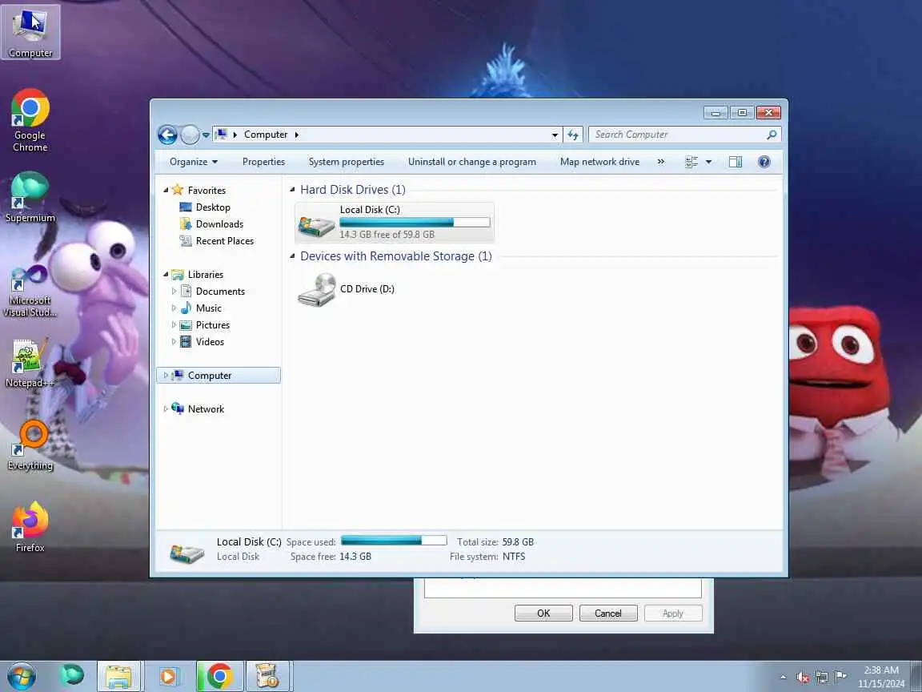The height and width of the screenshot is (692, 922).
Task: Open System properties from the toolbar
Action: (347, 162)
